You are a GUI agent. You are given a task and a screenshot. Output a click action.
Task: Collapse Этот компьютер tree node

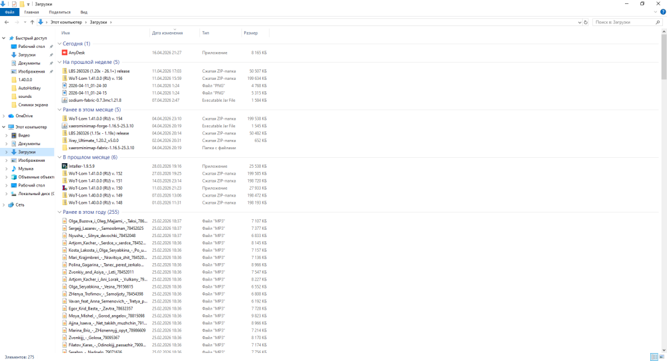(4, 127)
